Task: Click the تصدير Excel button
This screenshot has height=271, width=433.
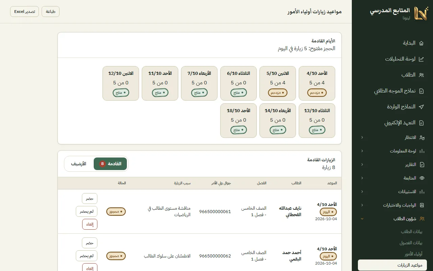Action: 24,12
